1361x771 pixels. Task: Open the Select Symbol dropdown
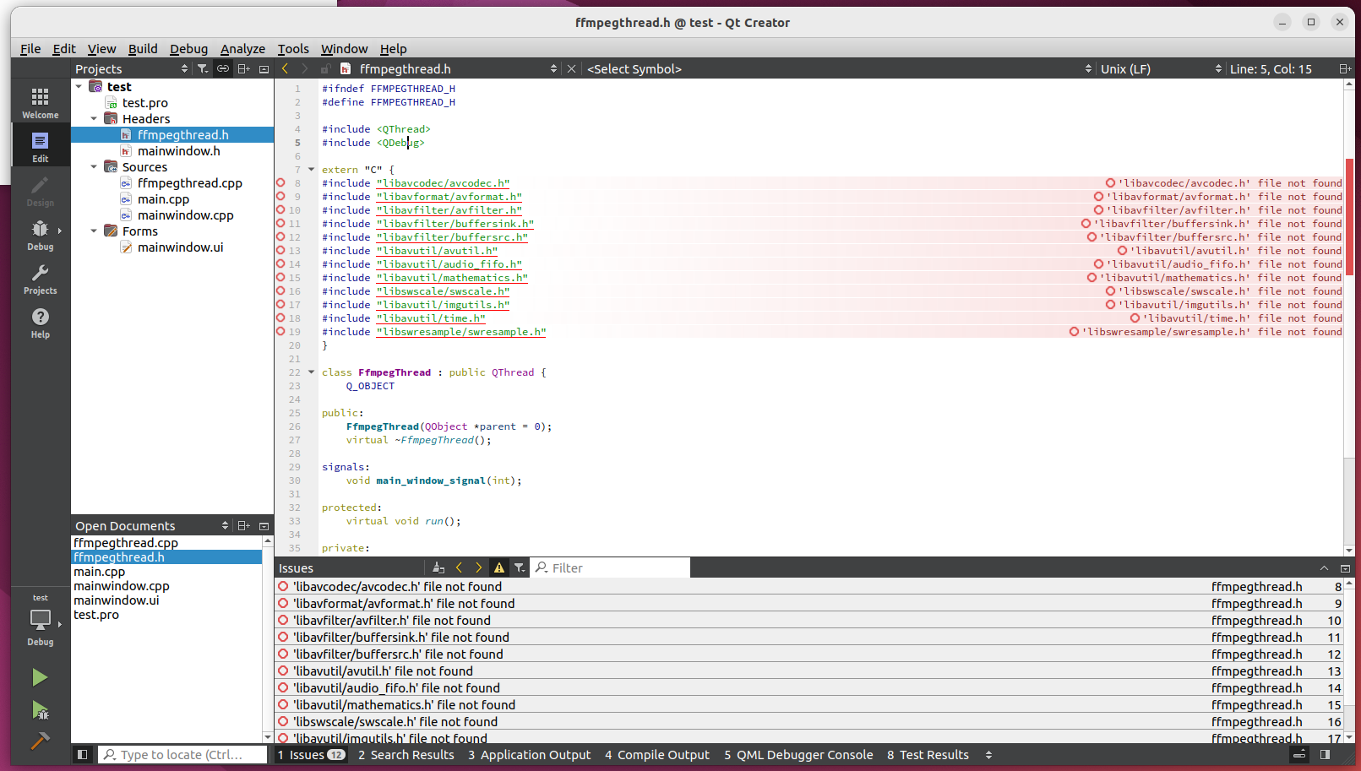[838, 68]
